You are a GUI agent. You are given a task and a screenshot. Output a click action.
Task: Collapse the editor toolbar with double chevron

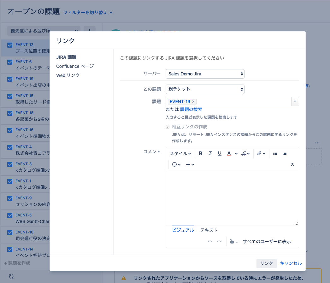click(x=292, y=165)
